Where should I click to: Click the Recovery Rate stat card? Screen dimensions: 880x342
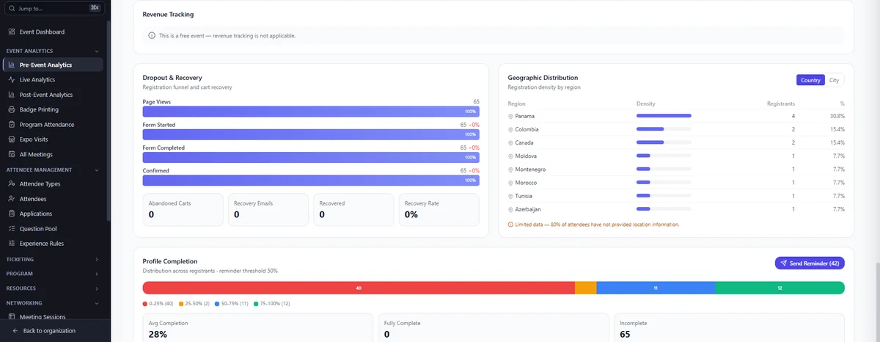[439, 210]
